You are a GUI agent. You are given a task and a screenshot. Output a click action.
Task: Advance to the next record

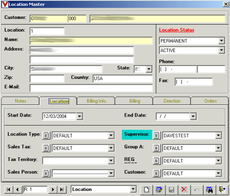[x=53, y=189]
